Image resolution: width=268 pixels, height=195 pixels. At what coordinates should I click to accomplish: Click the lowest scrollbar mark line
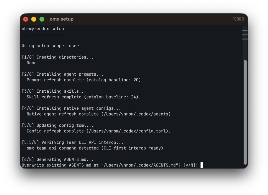245,39
